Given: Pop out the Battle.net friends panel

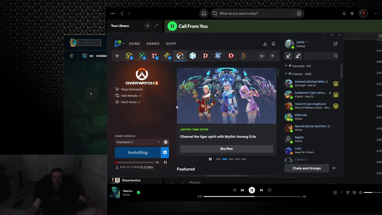Looking at the screenshot, I should coord(335,44).
